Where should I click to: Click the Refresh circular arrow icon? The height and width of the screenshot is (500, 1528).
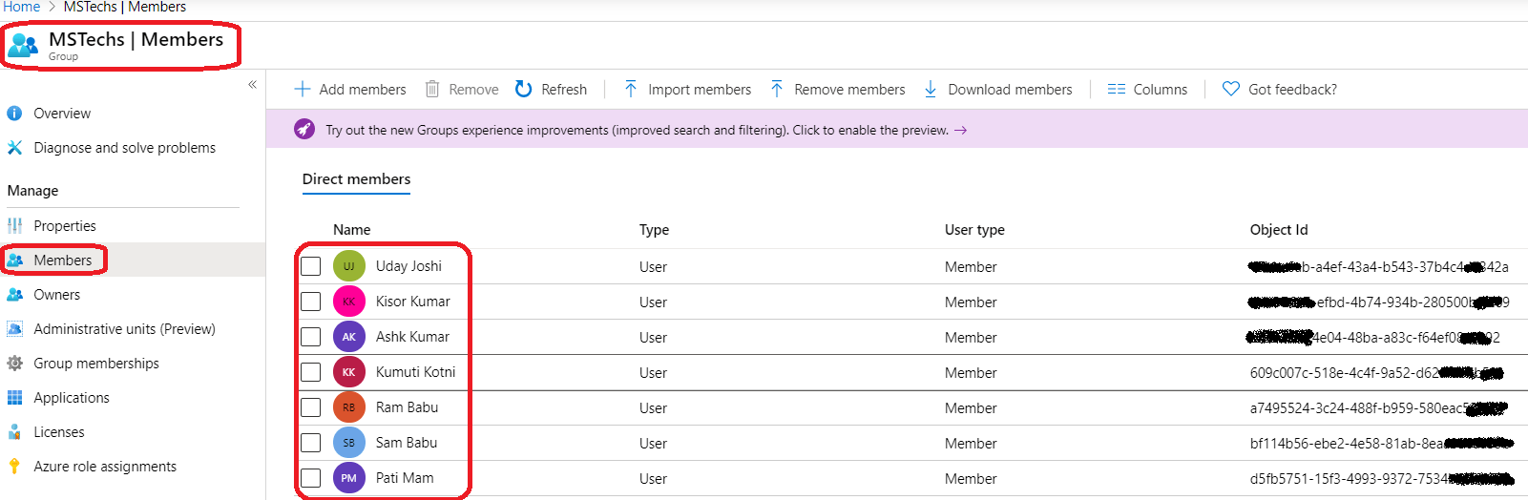point(523,89)
